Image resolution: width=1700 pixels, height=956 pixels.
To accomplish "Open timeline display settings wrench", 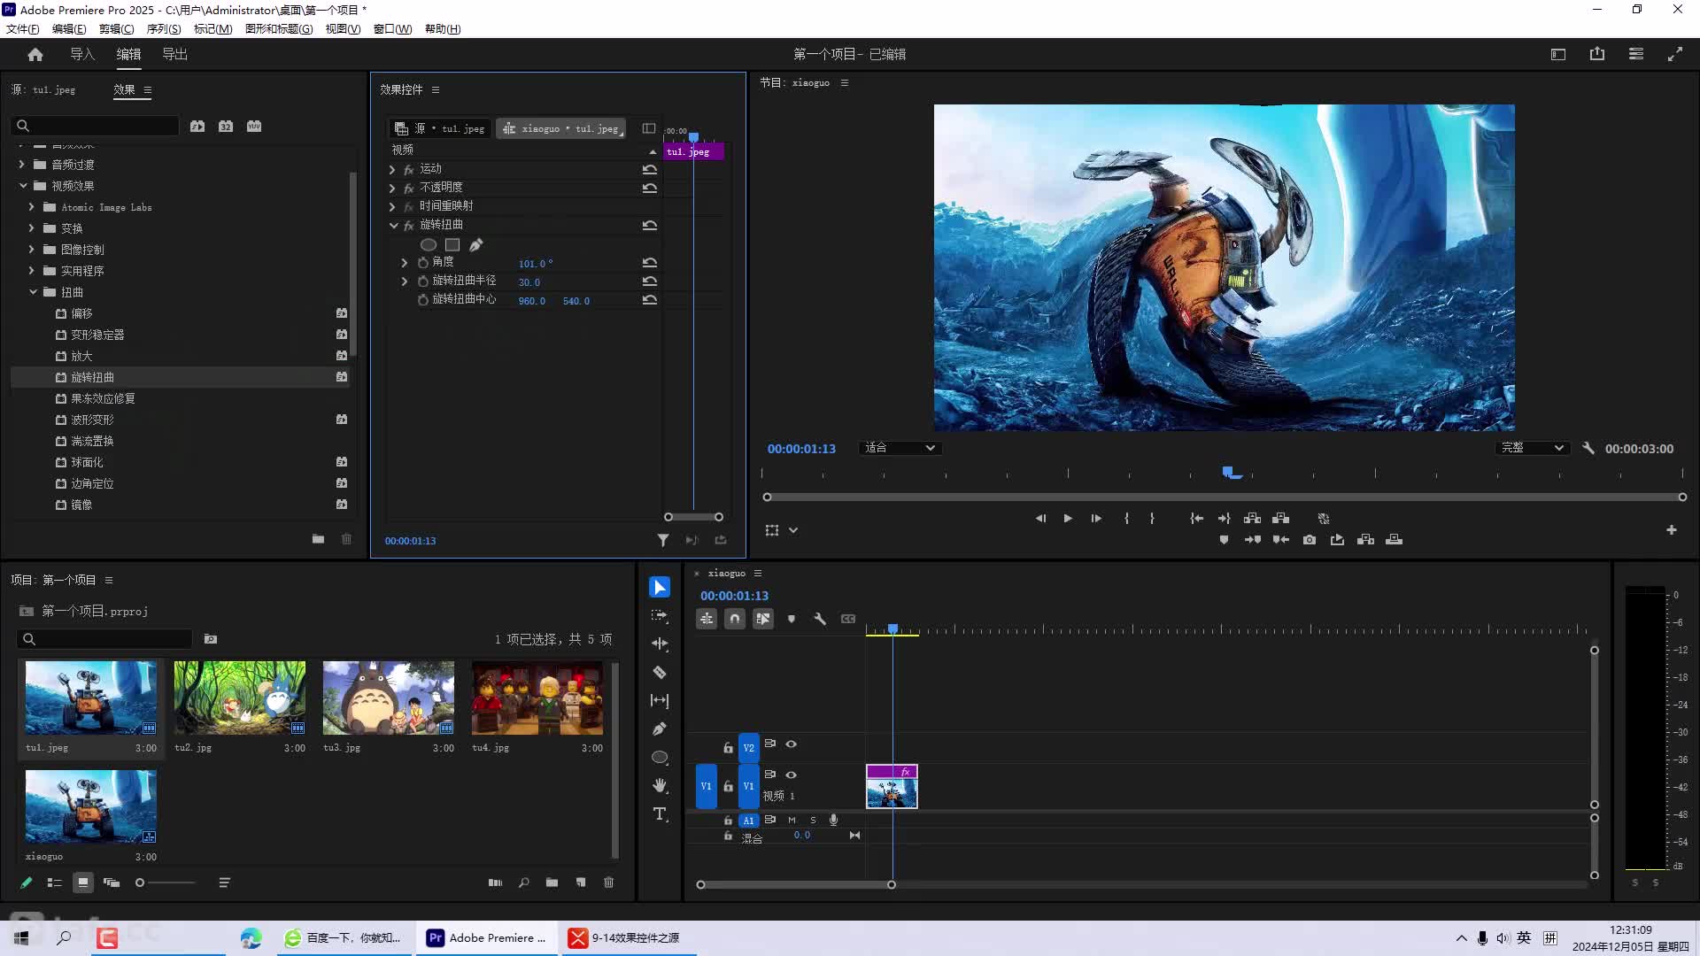I will pyautogui.click(x=820, y=619).
